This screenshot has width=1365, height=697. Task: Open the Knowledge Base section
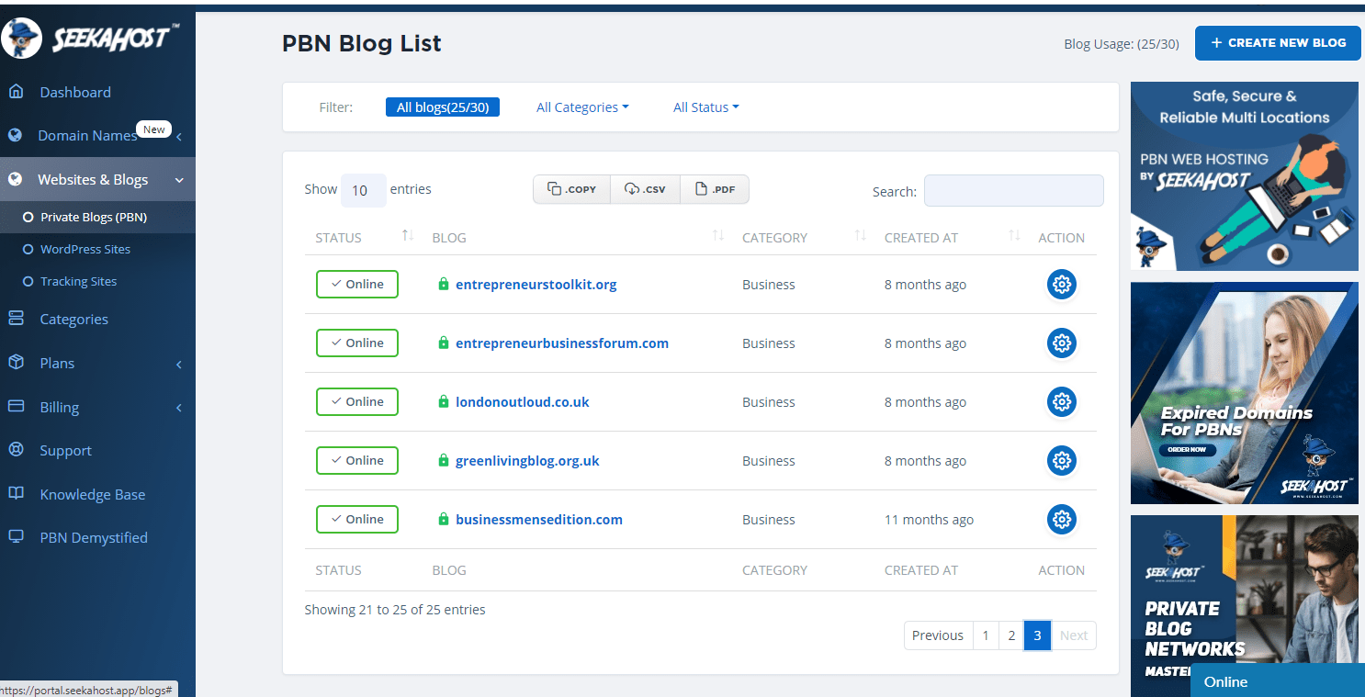pos(92,494)
